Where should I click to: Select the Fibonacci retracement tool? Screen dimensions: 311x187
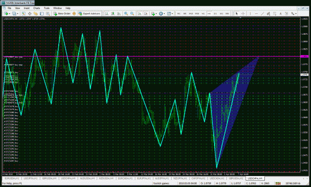(x=275, y=13)
